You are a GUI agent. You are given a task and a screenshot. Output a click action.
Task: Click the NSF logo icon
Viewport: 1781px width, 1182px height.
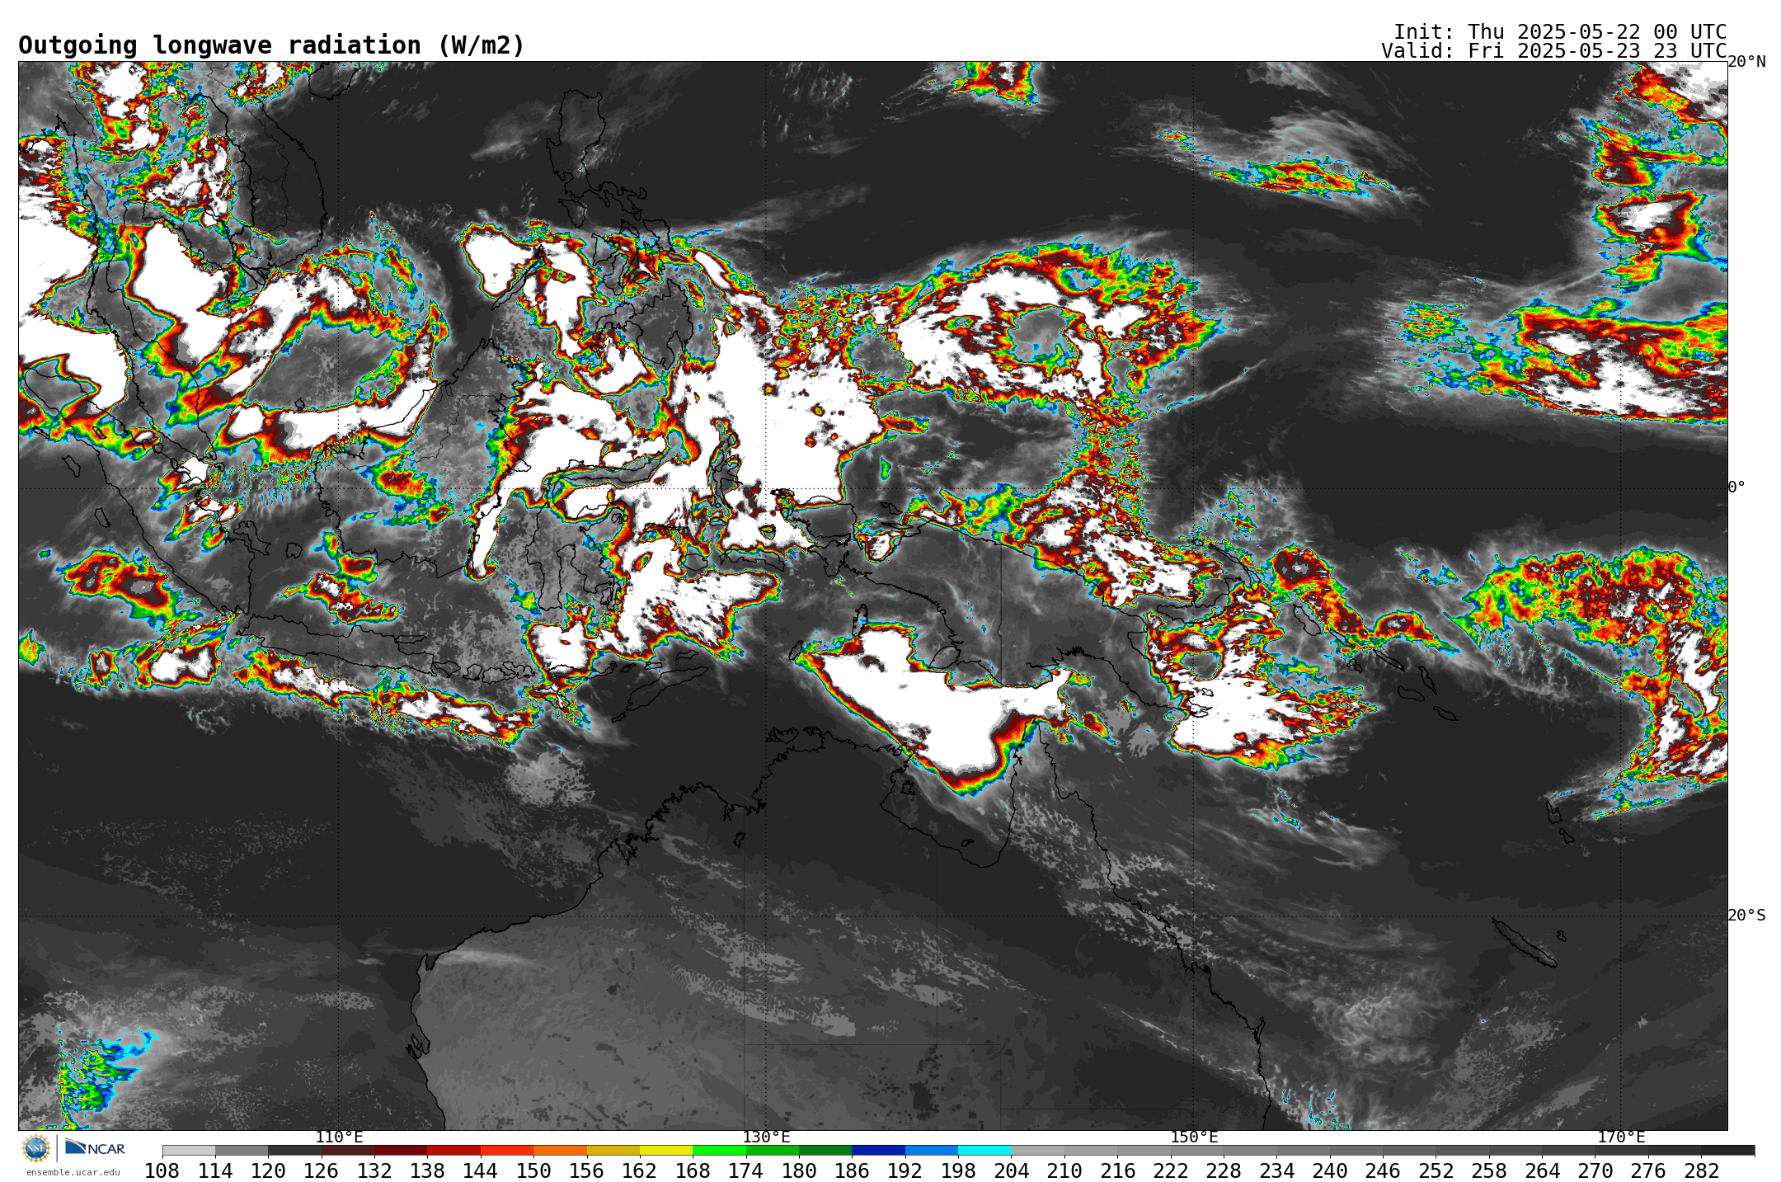[36, 1147]
